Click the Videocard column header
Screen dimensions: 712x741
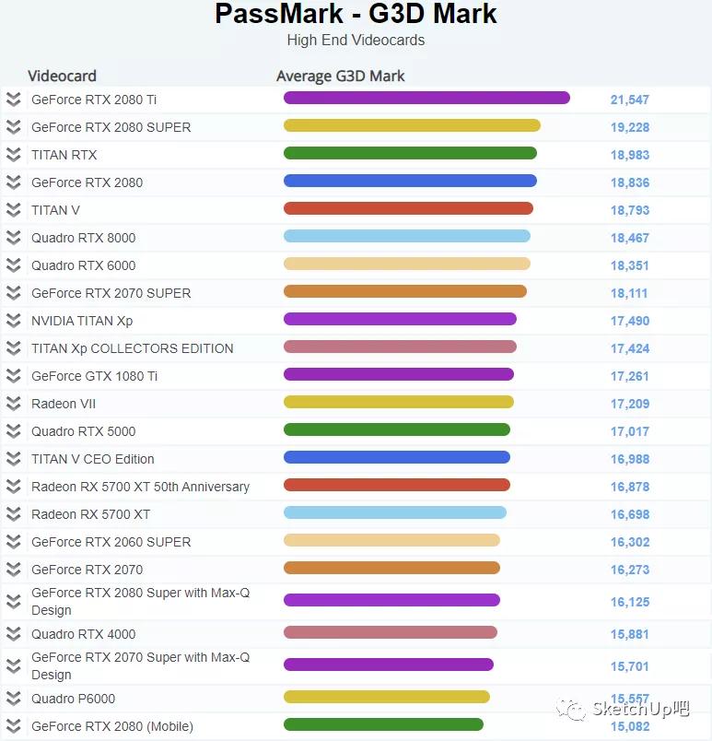click(62, 76)
